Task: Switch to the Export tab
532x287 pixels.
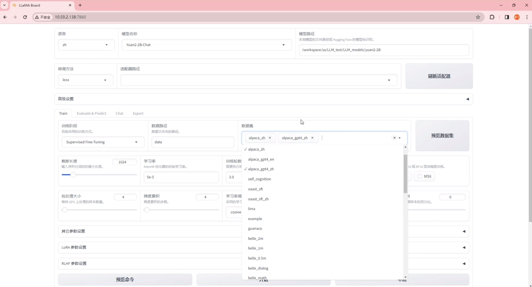Action: point(138,113)
